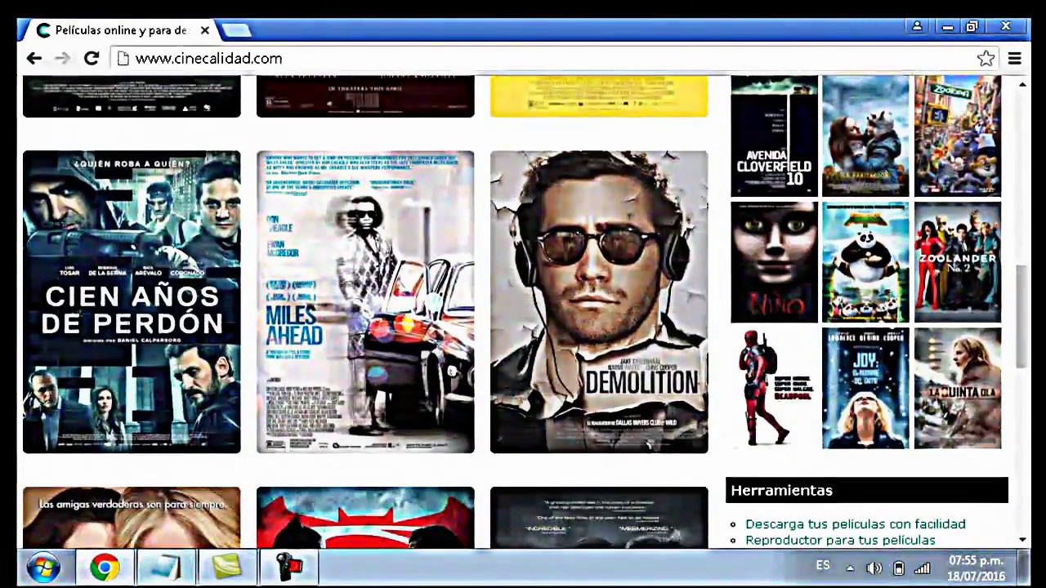Open the Windows Start menu
This screenshot has height=588, width=1046.
(x=42, y=567)
